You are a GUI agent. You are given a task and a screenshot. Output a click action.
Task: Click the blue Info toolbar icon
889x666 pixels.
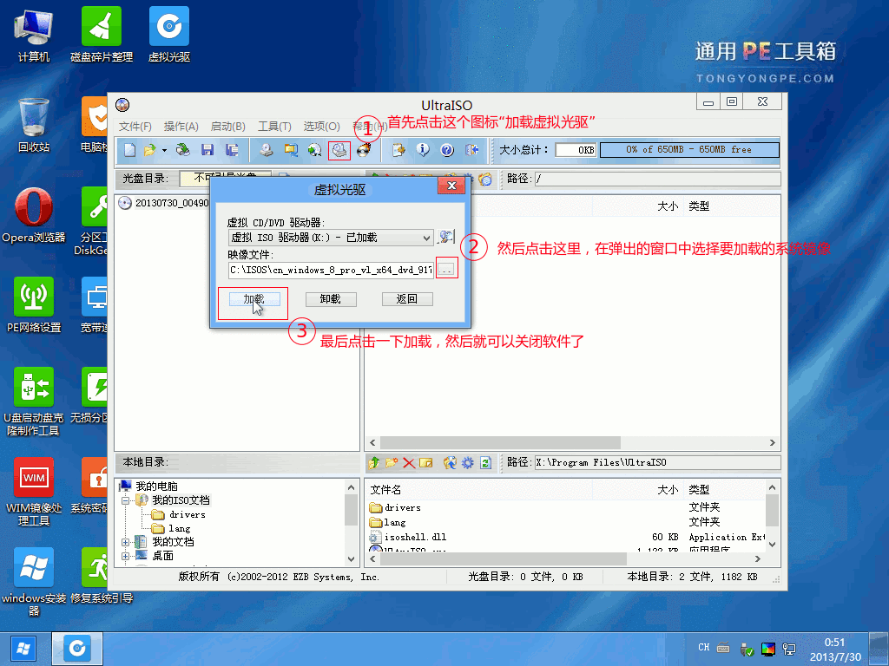(x=423, y=150)
